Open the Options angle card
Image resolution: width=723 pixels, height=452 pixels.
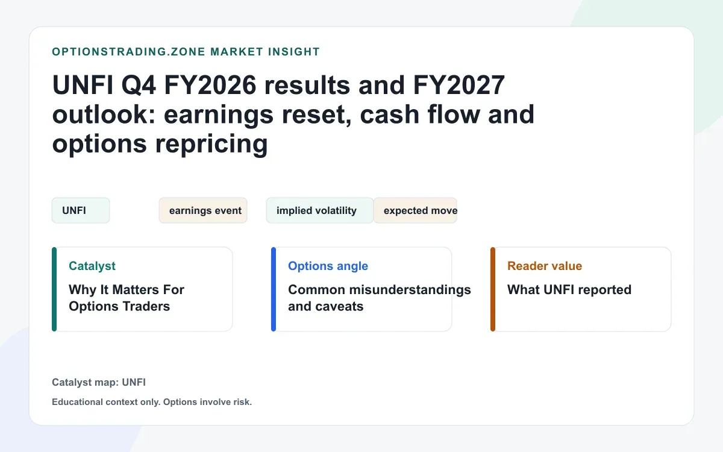(361, 289)
